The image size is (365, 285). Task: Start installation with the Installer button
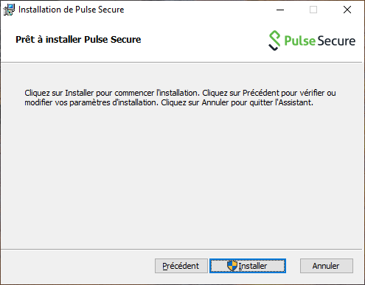coord(248,266)
